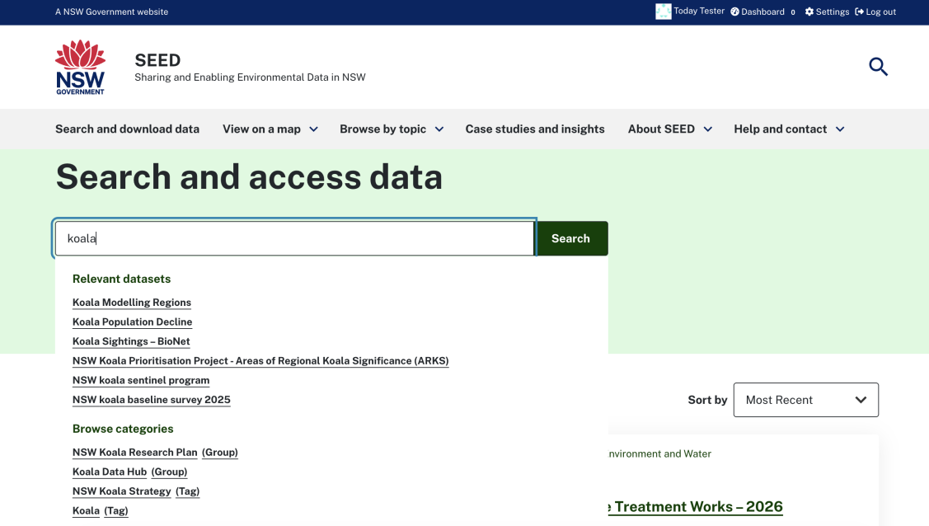The width and height of the screenshot is (929, 526).
Task: Click the Search and access data heading
Action: (x=249, y=177)
